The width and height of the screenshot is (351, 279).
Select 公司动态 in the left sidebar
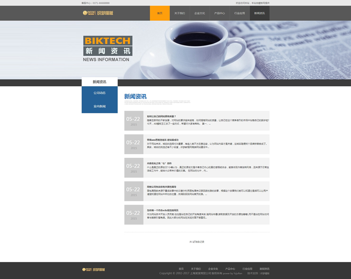click(x=100, y=93)
